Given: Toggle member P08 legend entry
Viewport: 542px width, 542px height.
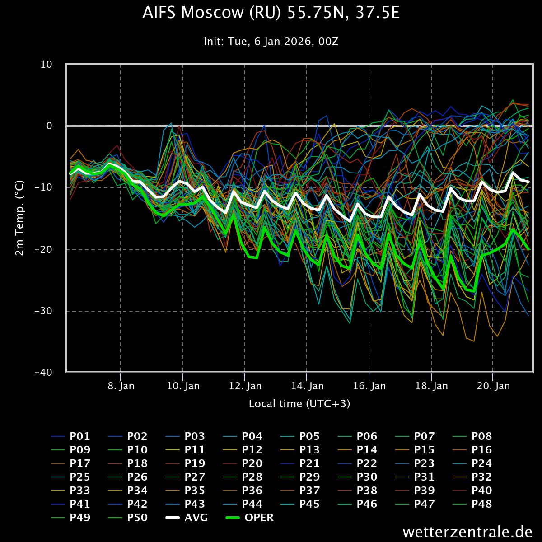Looking at the screenshot, I should tap(481, 436).
